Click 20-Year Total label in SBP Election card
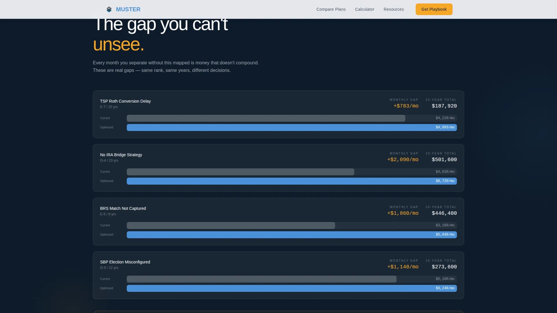 (x=441, y=261)
